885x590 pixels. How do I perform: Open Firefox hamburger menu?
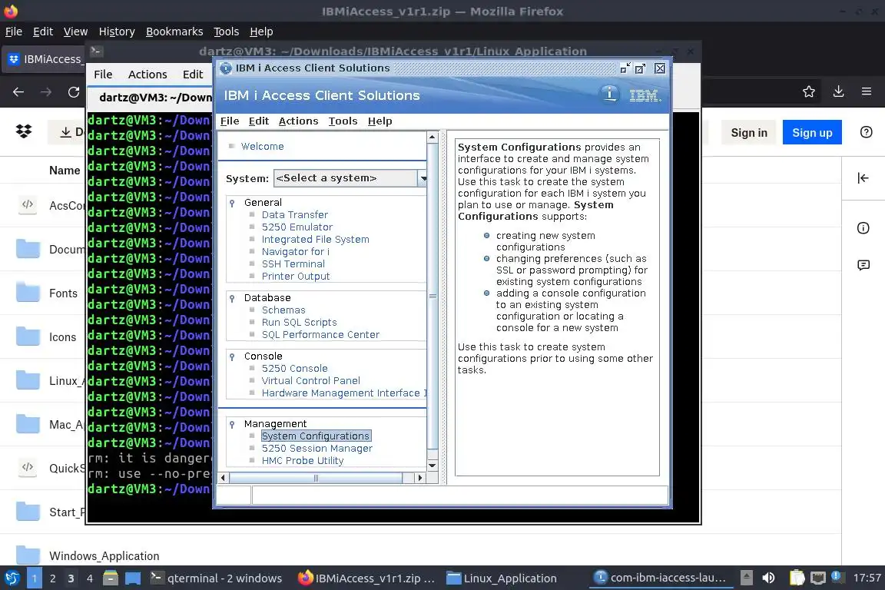867,91
